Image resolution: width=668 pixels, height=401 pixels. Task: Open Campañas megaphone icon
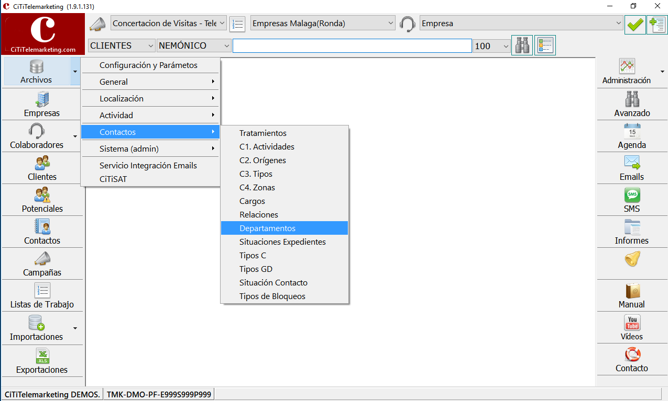42,258
